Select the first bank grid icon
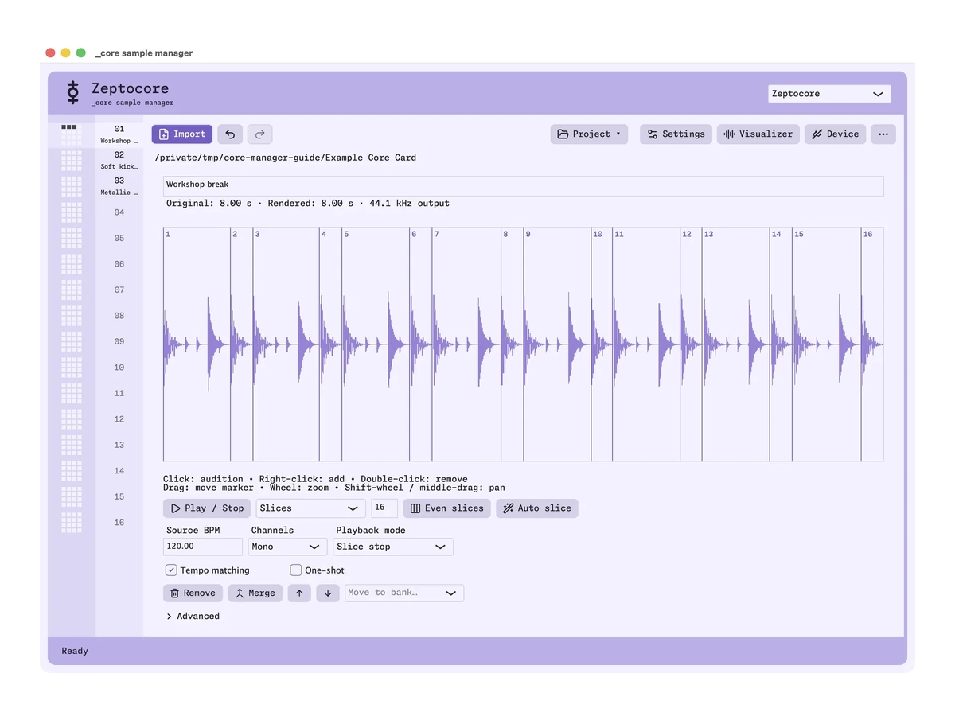The height and width of the screenshot is (716, 955). click(72, 134)
